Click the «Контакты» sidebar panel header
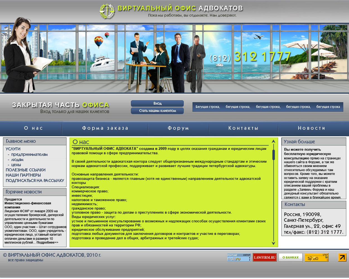This screenshot has width=349, height=279. coord(314,204)
